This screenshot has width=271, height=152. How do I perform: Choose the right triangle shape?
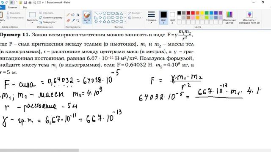[96, 17]
